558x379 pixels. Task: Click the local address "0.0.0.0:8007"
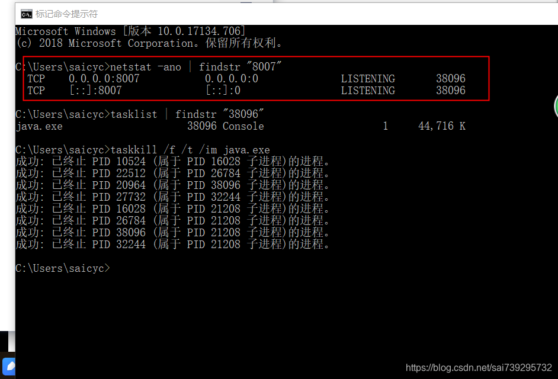click(104, 79)
